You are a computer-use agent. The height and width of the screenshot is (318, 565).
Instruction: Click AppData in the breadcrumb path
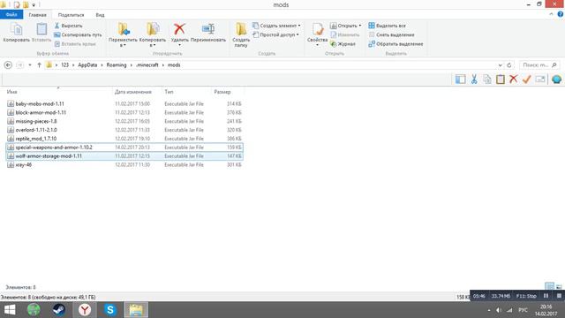[87, 65]
